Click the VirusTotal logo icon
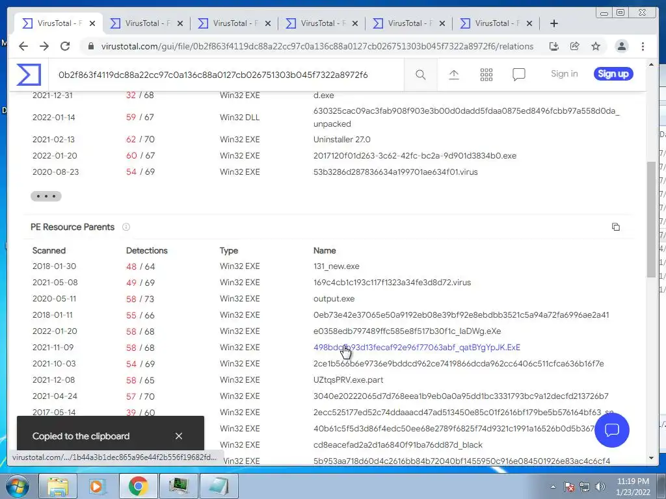Image resolution: width=666 pixels, height=499 pixels. click(29, 75)
